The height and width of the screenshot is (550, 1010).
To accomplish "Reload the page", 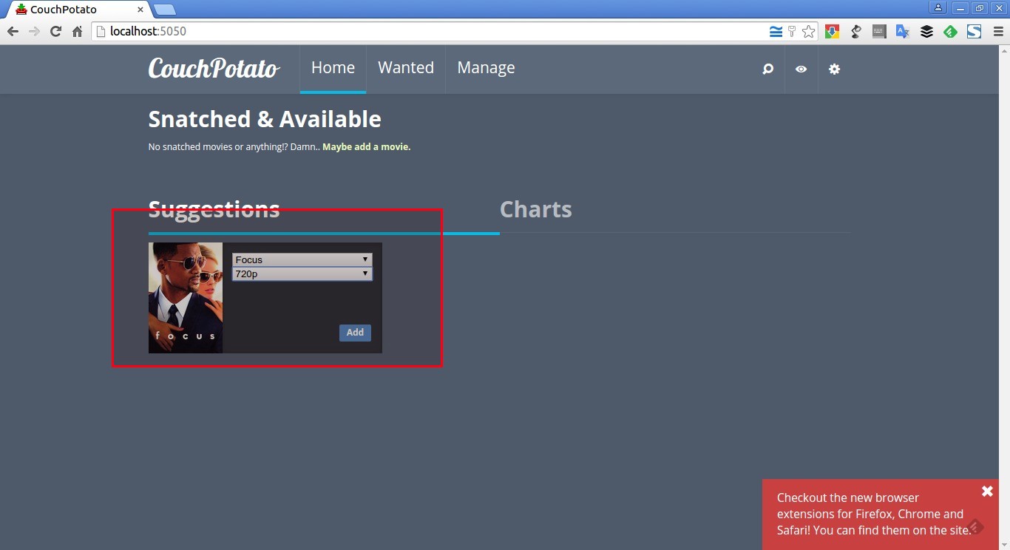I will coord(55,32).
